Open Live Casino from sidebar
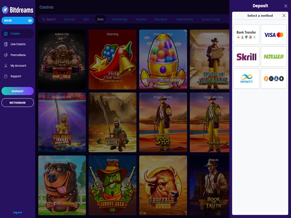 point(18,44)
